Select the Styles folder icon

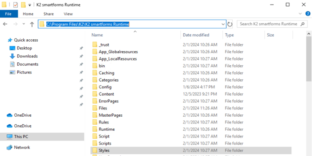point(95,150)
